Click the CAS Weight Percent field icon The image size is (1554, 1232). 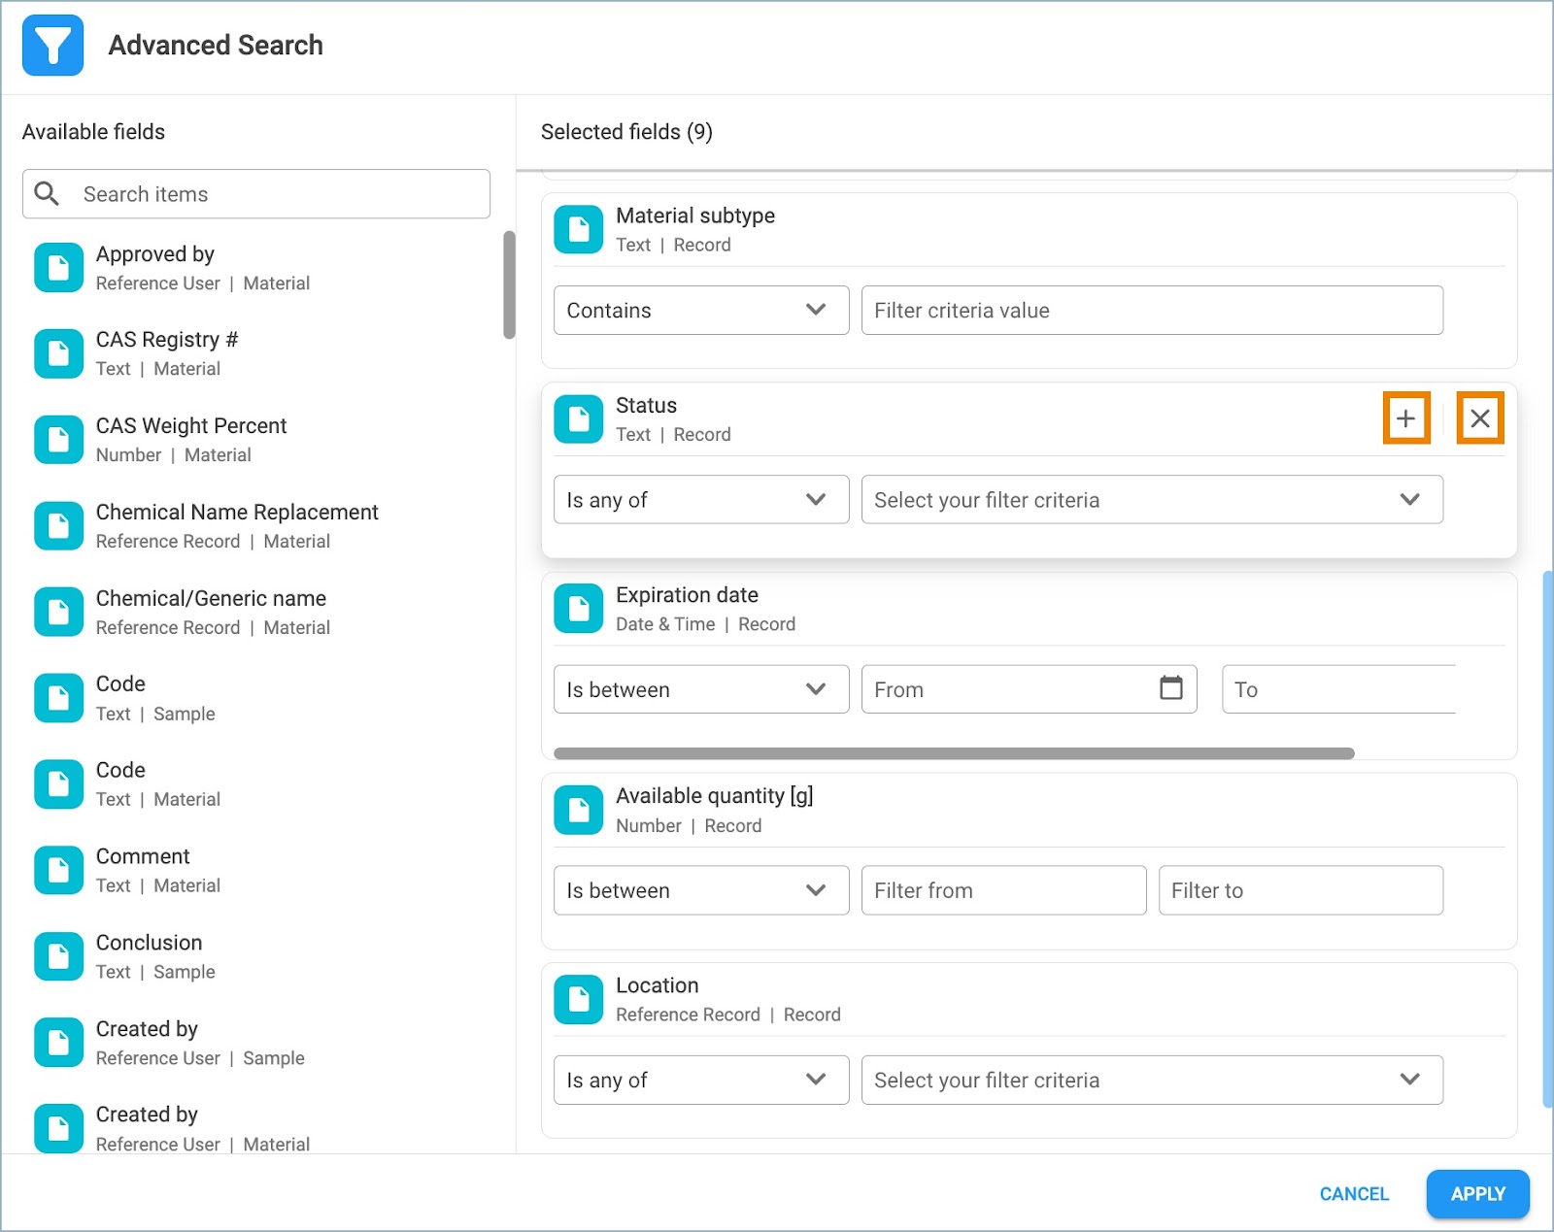point(58,440)
